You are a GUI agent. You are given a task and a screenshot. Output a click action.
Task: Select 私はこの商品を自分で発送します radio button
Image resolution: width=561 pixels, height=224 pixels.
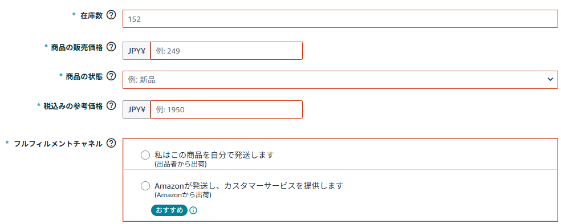(x=145, y=155)
